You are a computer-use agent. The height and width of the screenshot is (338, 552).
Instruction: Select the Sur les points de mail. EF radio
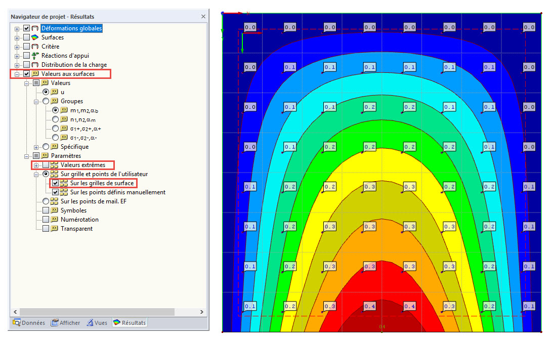pos(46,201)
